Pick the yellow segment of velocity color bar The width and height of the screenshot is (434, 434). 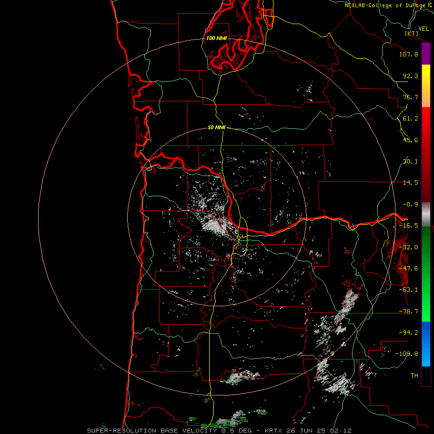[x=426, y=75]
